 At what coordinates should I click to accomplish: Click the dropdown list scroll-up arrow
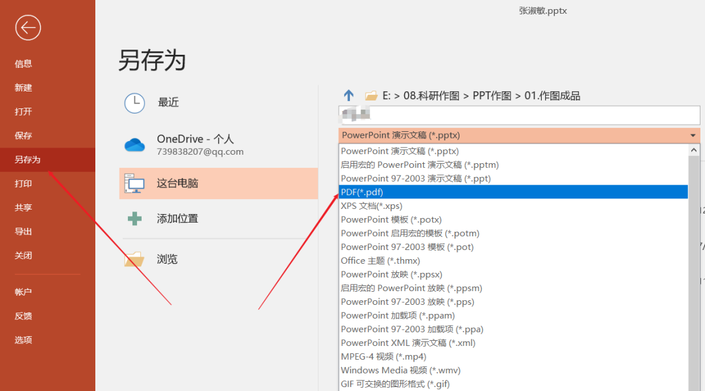pyautogui.click(x=694, y=150)
